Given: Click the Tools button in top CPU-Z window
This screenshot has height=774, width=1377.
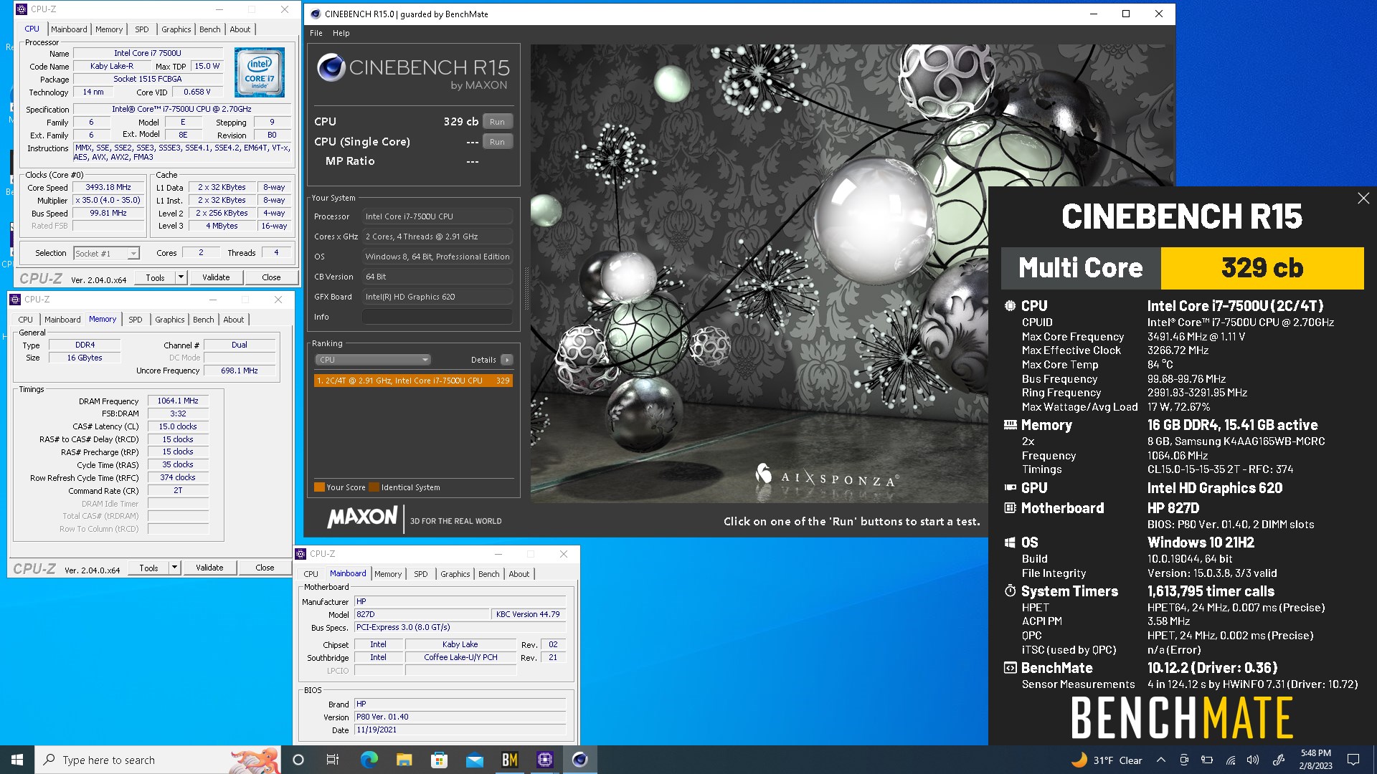Looking at the screenshot, I should (x=155, y=277).
